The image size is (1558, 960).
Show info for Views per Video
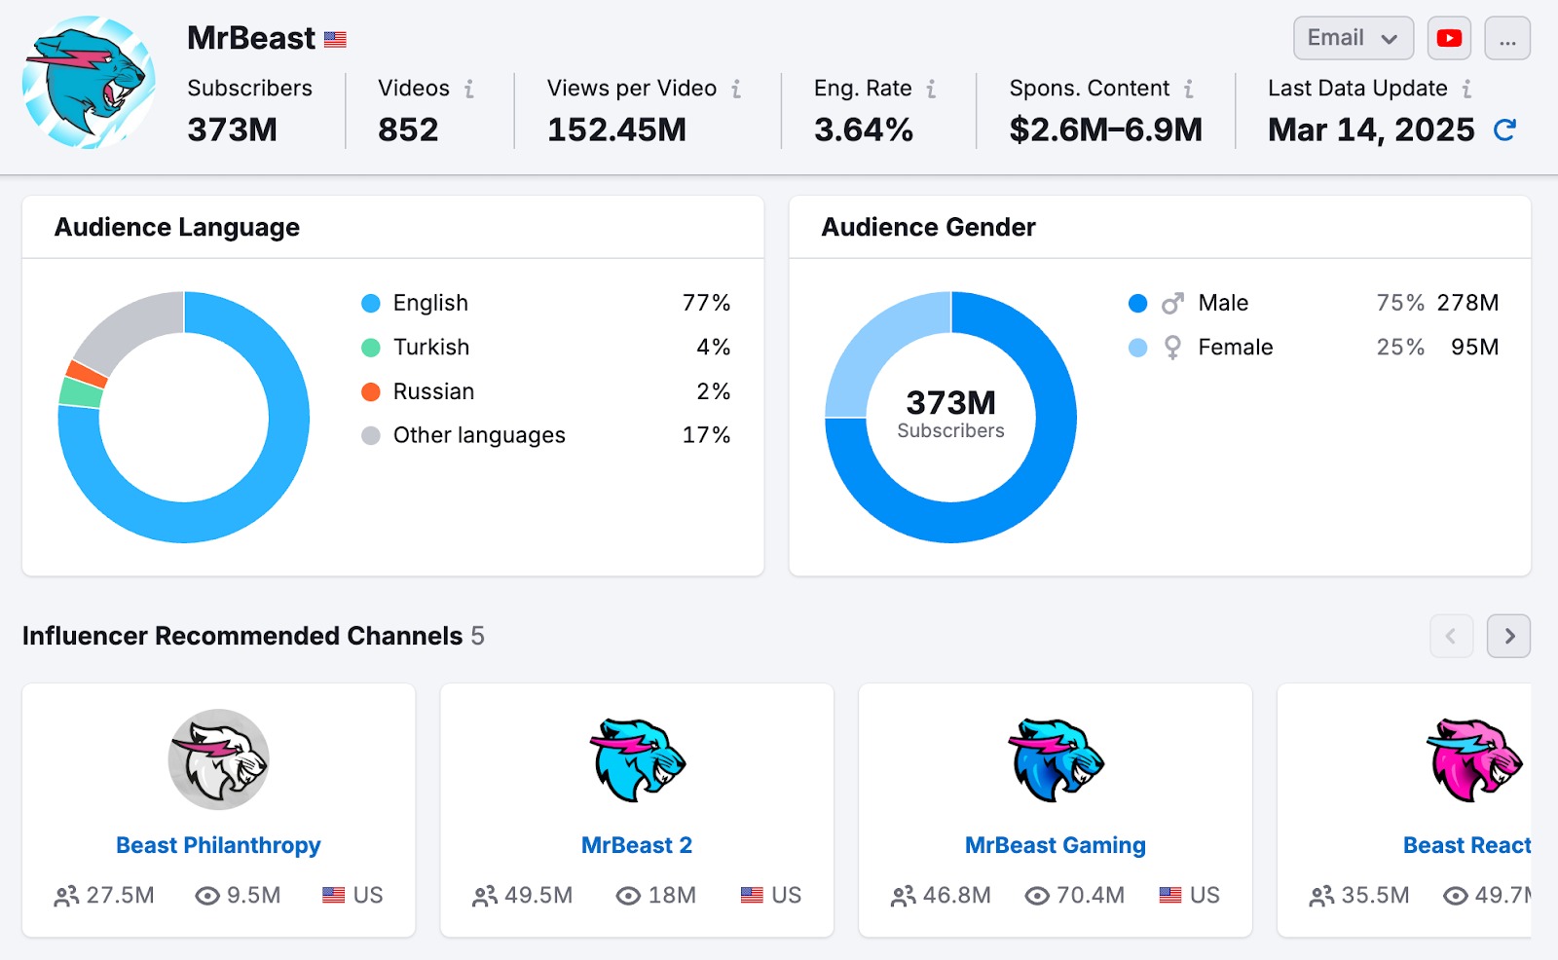point(736,89)
